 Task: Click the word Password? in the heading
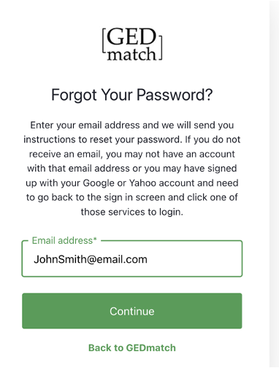point(175,95)
